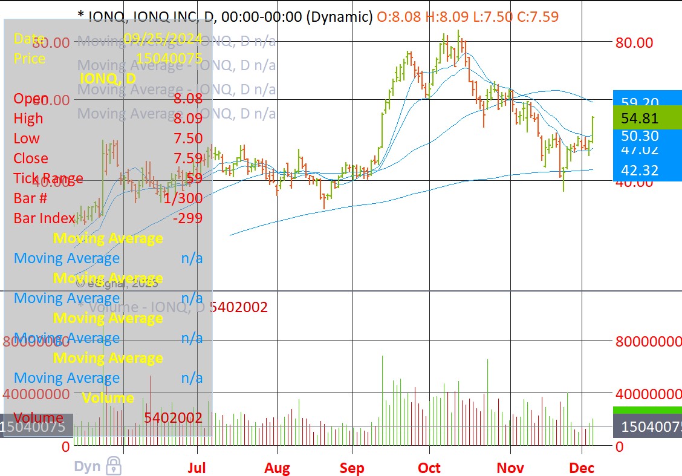Click the Jul label on time axis
The width and height of the screenshot is (682, 476).
[x=197, y=468]
